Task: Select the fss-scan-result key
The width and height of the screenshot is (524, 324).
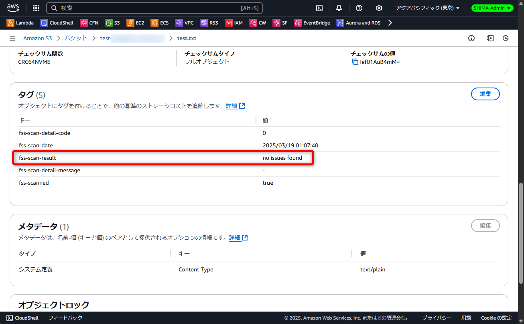Action: [x=37, y=158]
